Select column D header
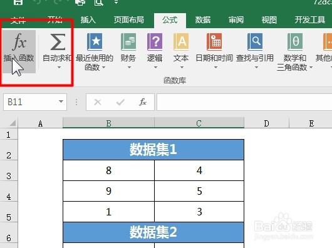 pos(267,123)
